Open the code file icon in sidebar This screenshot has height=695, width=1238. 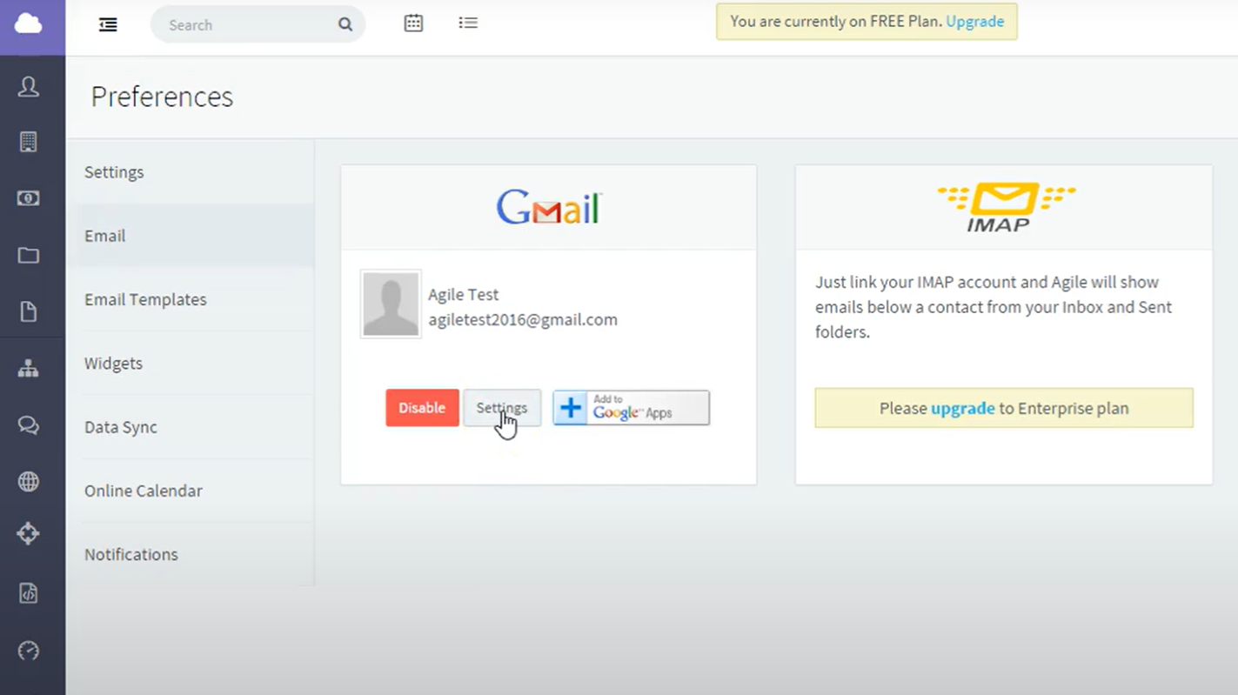pyautogui.click(x=29, y=593)
